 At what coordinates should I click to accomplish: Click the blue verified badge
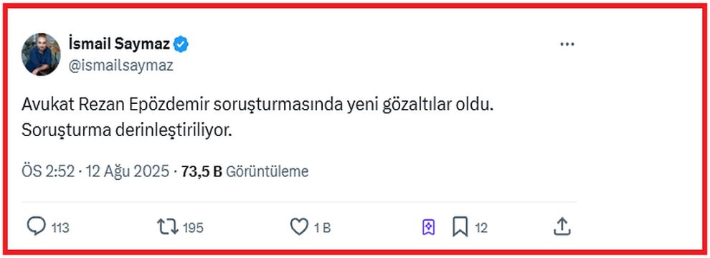181,44
